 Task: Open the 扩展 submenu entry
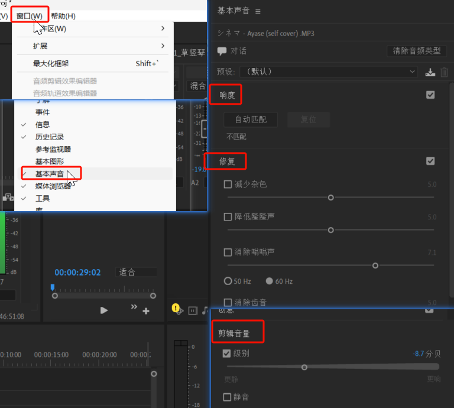(93, 46)
